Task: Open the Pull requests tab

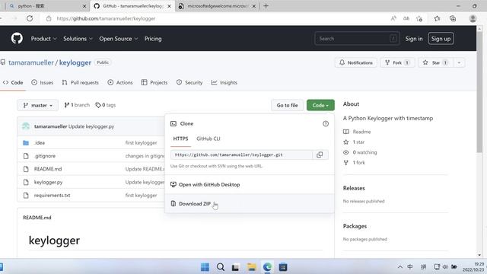Action: (80, 83)
